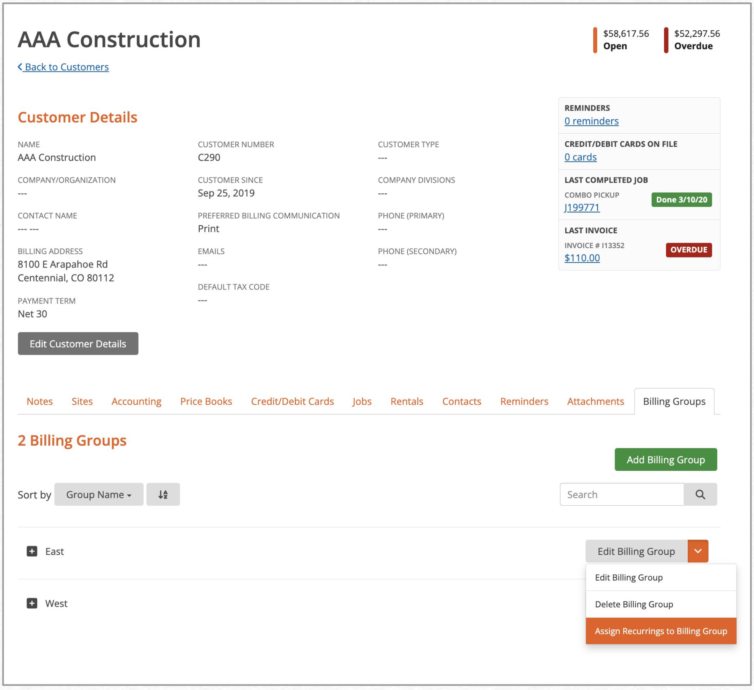Switch to the Accounting tab
The image size is (754, 690).
click(136, 401)
